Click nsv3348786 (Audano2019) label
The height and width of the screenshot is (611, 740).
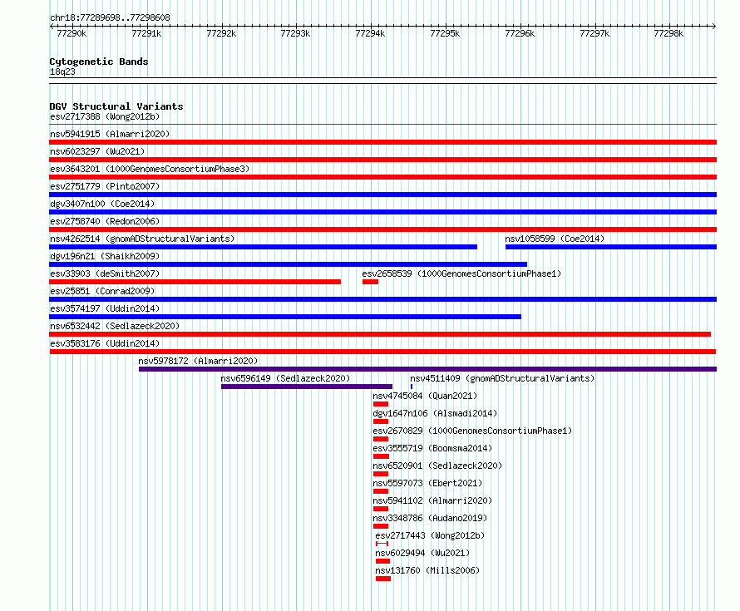pyautogui.click(x=430, y=518)
